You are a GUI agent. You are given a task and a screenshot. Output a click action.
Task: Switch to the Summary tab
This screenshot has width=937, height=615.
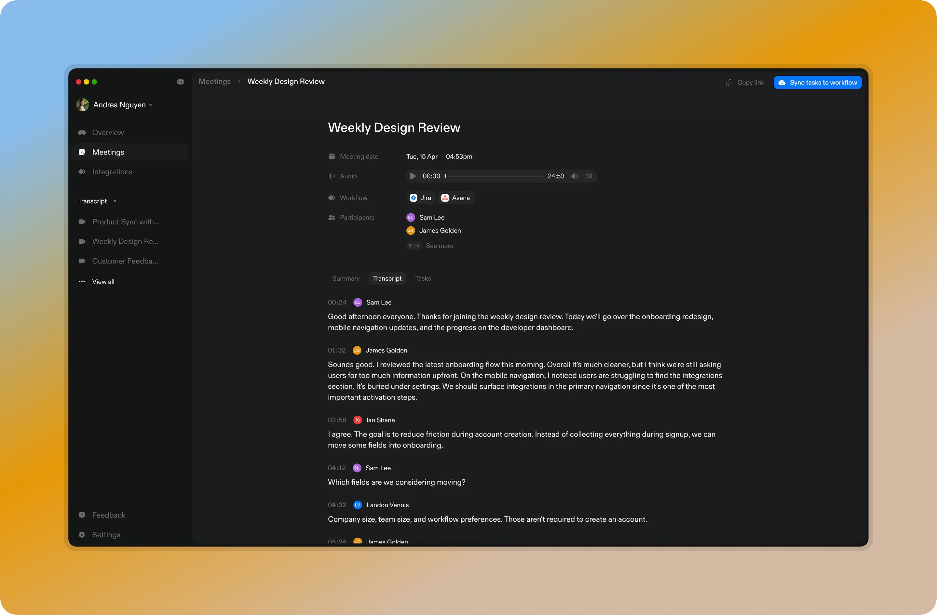pyautogui.click(x=346, y=279)
